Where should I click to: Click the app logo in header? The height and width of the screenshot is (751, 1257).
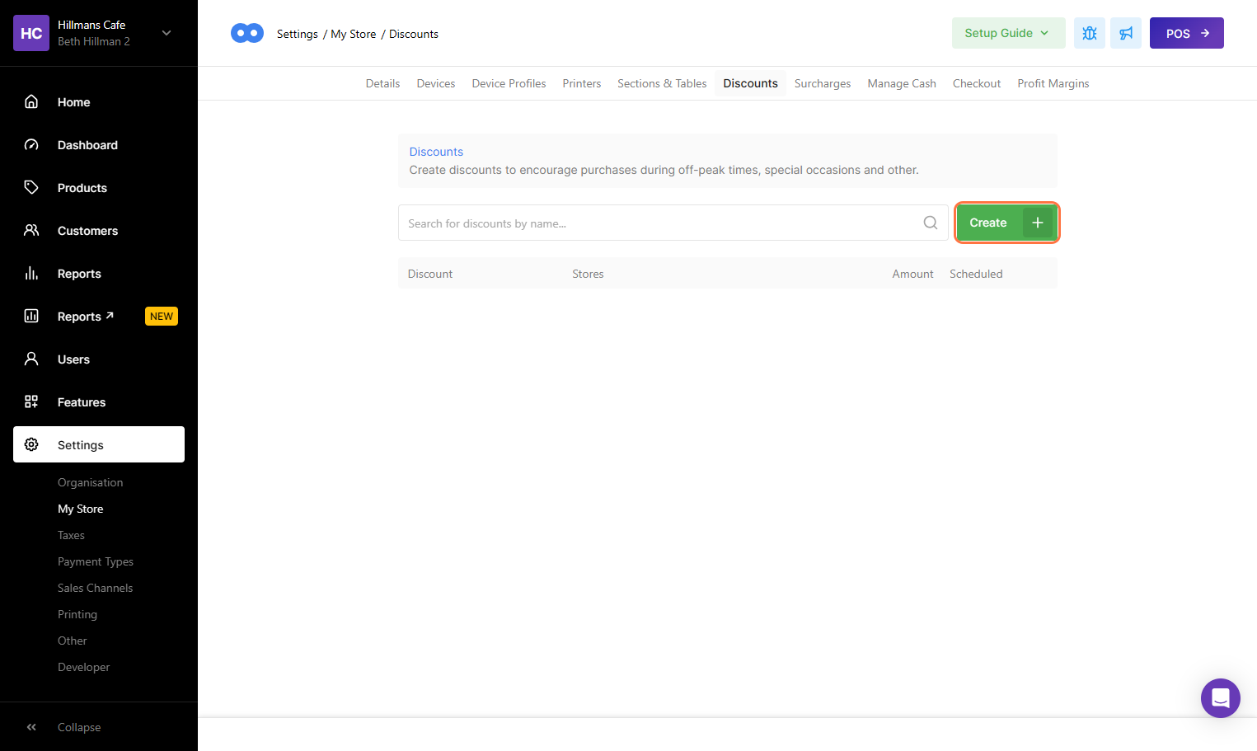pos(246,33)
